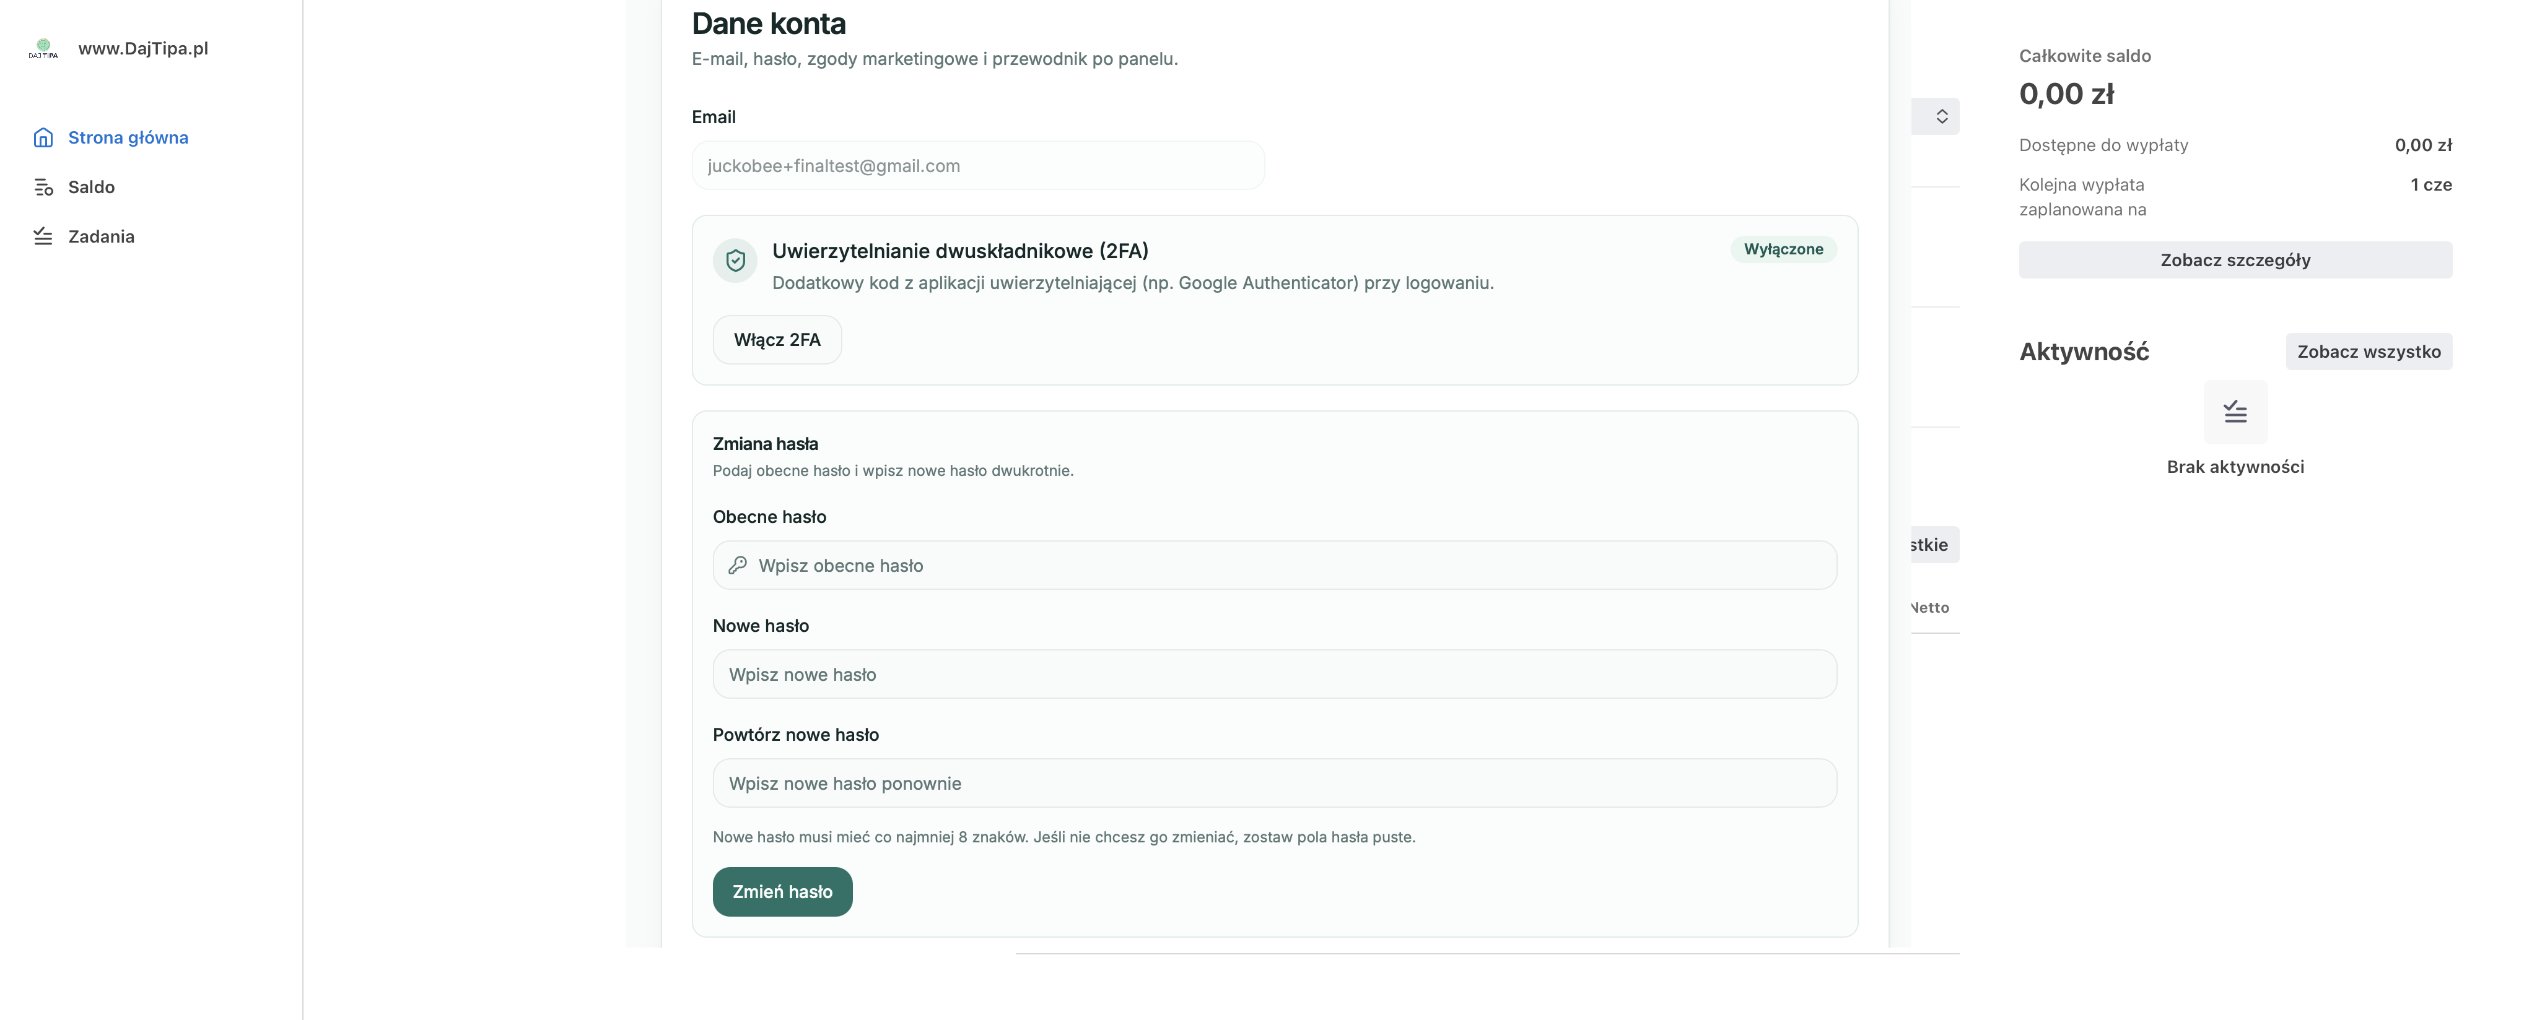Open Zadania in sidebar
The height and width of the screenshot is (1020, 2537).
coord(102,236)
